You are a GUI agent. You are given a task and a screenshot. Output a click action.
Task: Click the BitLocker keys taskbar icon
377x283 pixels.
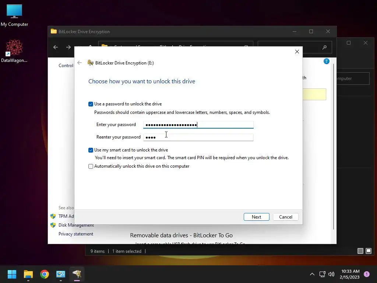point(77,274)
